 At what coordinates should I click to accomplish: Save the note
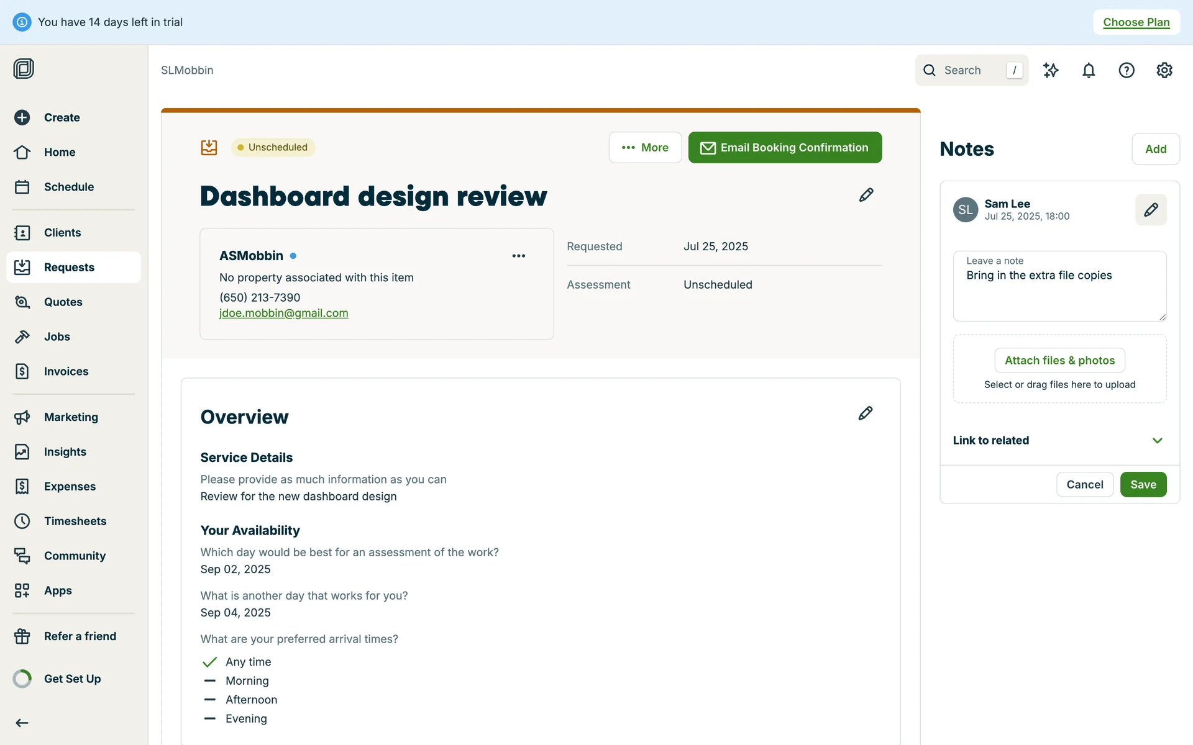pyautogui.click(x=1143, y=485)
